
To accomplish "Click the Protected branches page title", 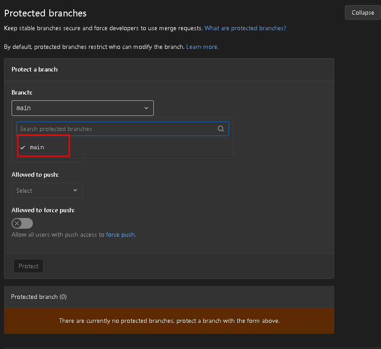I will (x=45, y=13).
